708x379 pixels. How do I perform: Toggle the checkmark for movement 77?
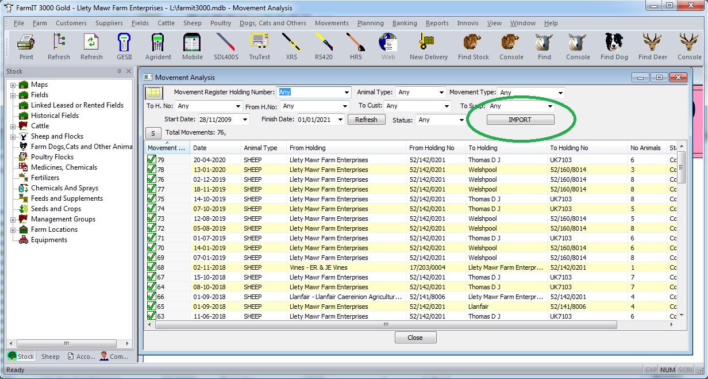pos(152,189)
